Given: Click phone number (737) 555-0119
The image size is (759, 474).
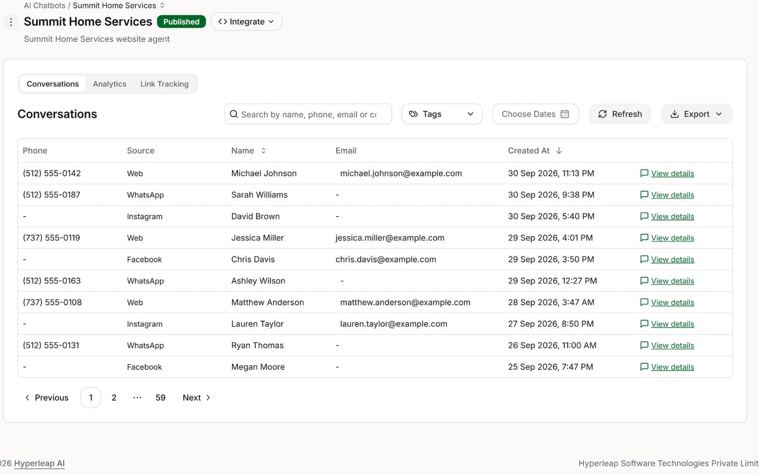Looking at the screenshot, I should [51, 238].
